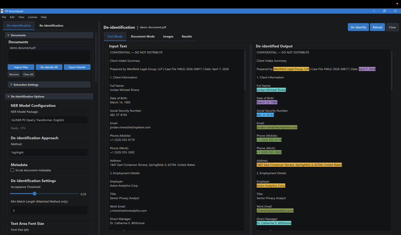This screenshot has width=401, height=235.
Task: Click Jordan Michael Rivera in Input Text
Action: point(124,90)
